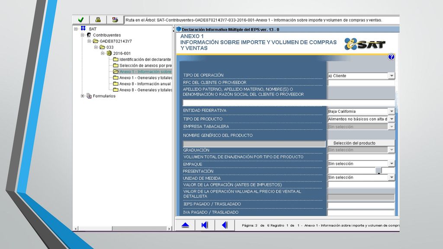Click folder icon of Selección de anexos
This screenshot has height=249, width=443.
(116, 66)
